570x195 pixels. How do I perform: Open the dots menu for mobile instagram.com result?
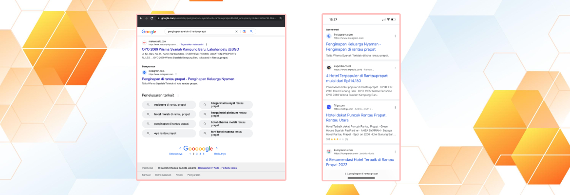(x=395, y=36)
